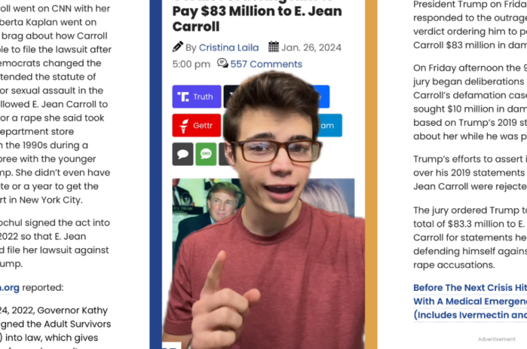This screenshot has width=527, height=349.
Task: Open the 557 Comments link
Action: (x=266, y=64)
